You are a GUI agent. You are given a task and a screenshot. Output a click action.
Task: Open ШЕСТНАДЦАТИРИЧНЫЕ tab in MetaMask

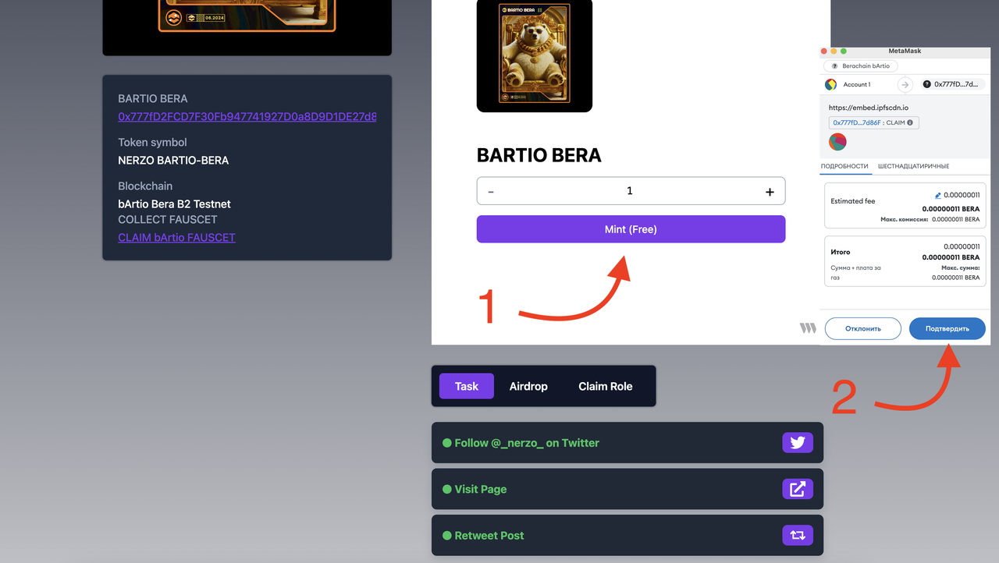coord(913,166)
